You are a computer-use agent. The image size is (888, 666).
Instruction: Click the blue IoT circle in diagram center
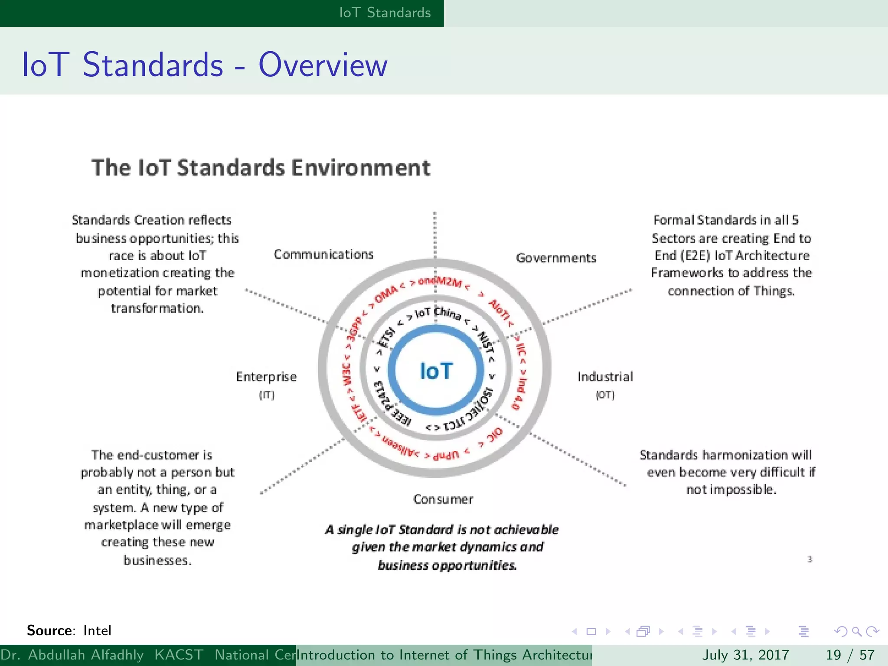point(436,371)
